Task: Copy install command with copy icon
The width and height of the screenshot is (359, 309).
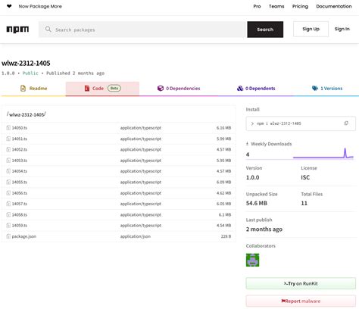Action: (x=346, y=123)
